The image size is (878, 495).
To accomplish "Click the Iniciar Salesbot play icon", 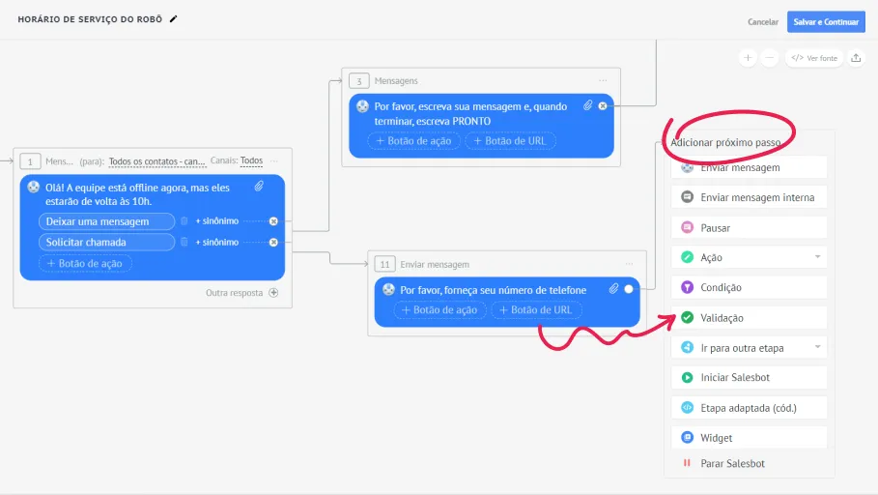I will point(687,377).
